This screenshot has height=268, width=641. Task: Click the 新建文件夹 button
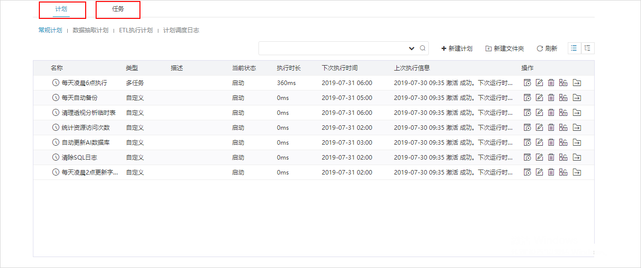coord(505,49)
